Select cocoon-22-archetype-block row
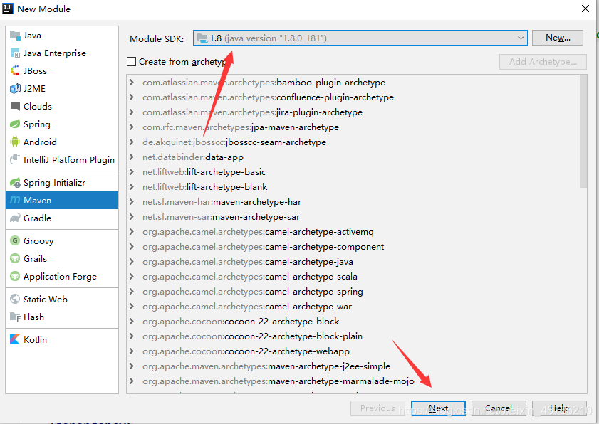The image size is (599, 424). click(x=353, y=322)
